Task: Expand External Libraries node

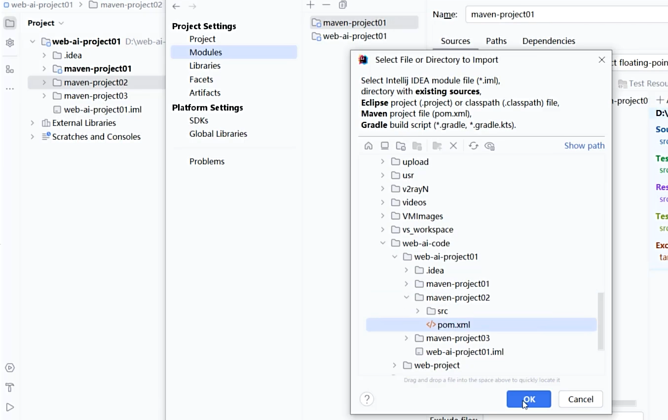Action: coord(32,123)
